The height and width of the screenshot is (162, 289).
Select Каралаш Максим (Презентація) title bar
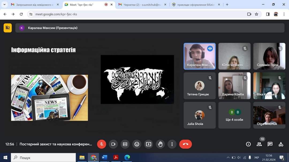(150, 28)
